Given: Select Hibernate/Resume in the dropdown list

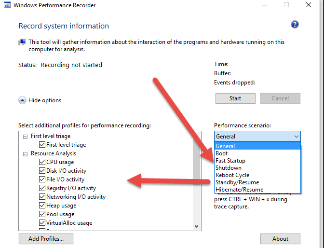Looking at the screenshot, I should [257, 190].
